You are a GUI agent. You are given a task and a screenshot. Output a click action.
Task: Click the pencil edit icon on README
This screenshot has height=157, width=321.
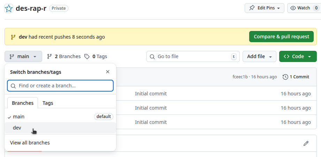[x=306, y=143]
